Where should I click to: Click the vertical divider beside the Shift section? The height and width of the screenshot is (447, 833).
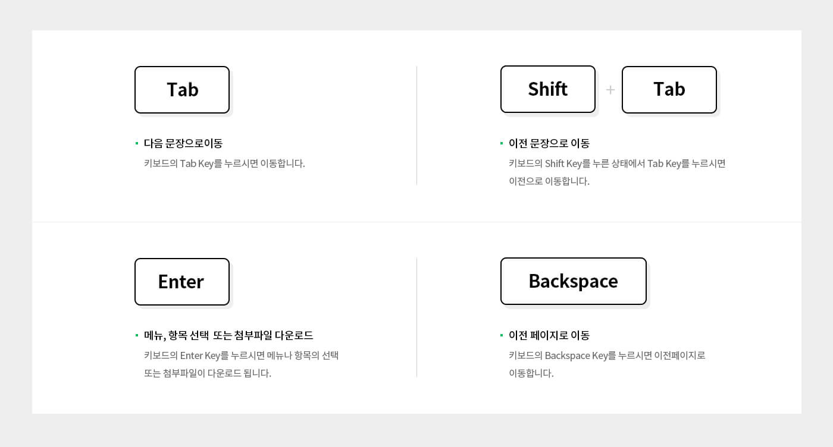pos(416,125)
